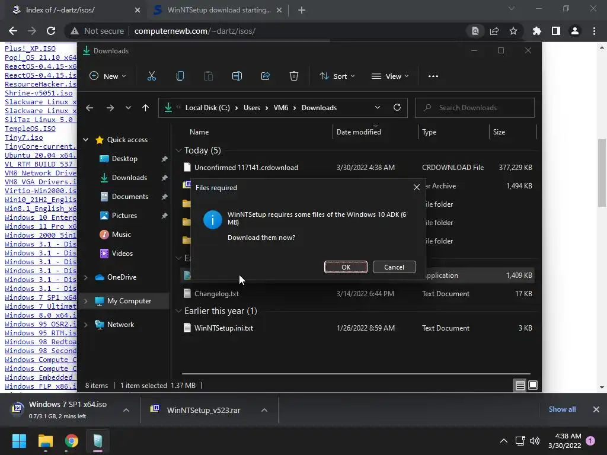Open the Chrome profile icon
The width and height of the screenshot is (607, 455).
pos(575,31)
